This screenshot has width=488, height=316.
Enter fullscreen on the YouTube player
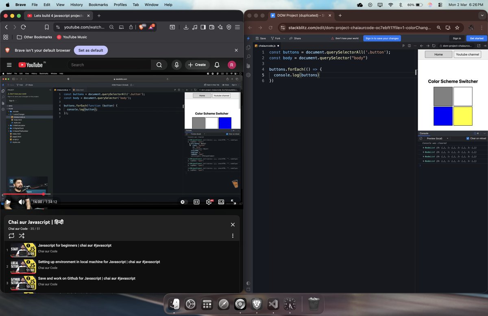click(233, 202)
